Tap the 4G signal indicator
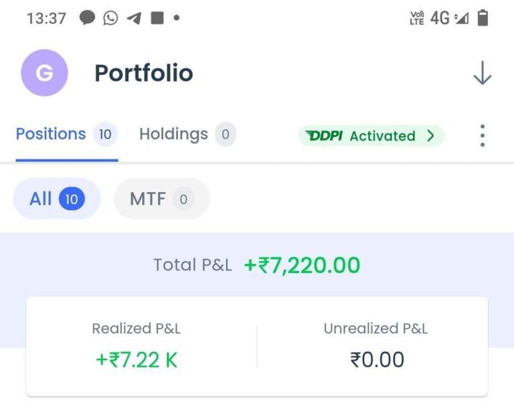This screenshot has height=401, width=514. click(440, 18)
